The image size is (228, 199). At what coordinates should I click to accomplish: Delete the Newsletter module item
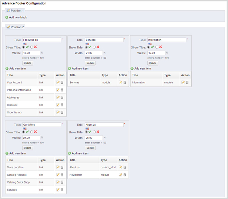pos(125,175)
